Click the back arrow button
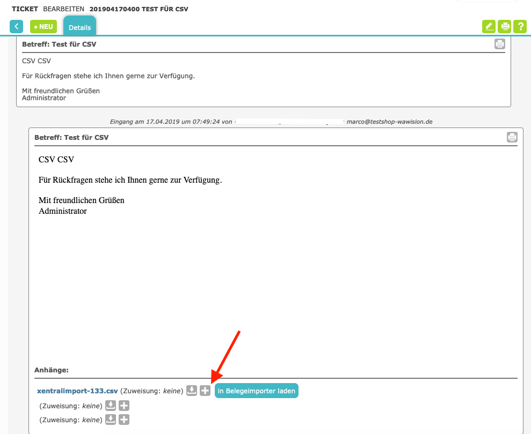 click(x=16, y=26)
